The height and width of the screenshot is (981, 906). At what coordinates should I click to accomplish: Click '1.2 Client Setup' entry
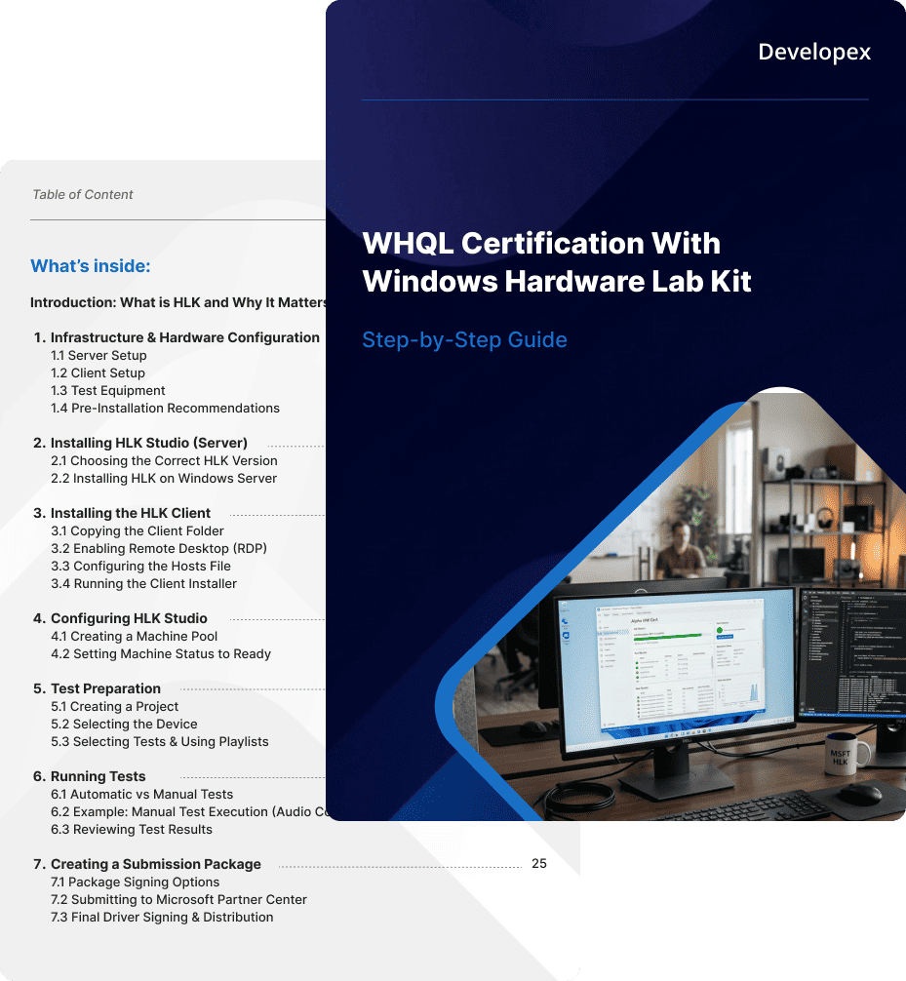[x=98, y=373]
